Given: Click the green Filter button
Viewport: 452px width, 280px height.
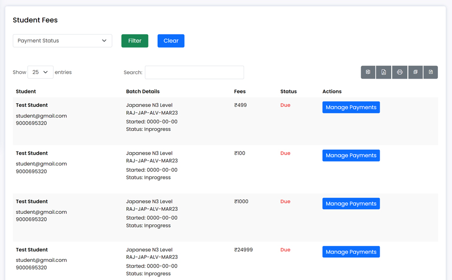Looking at the screenshot, I should 135,41.
